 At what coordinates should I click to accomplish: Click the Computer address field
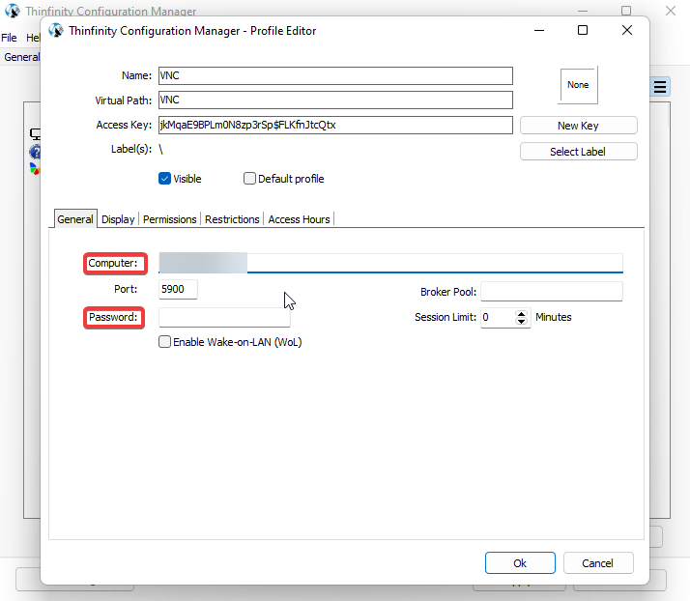pyautogui.click(x=390, y=263)
